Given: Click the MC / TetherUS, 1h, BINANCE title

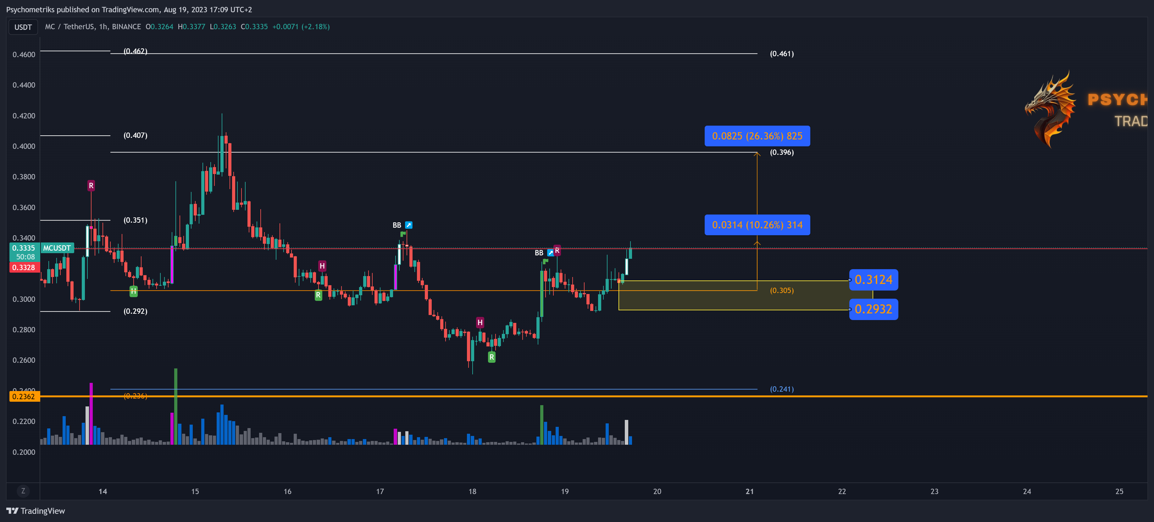Looking at the screenshot, I should click(93, 27).
